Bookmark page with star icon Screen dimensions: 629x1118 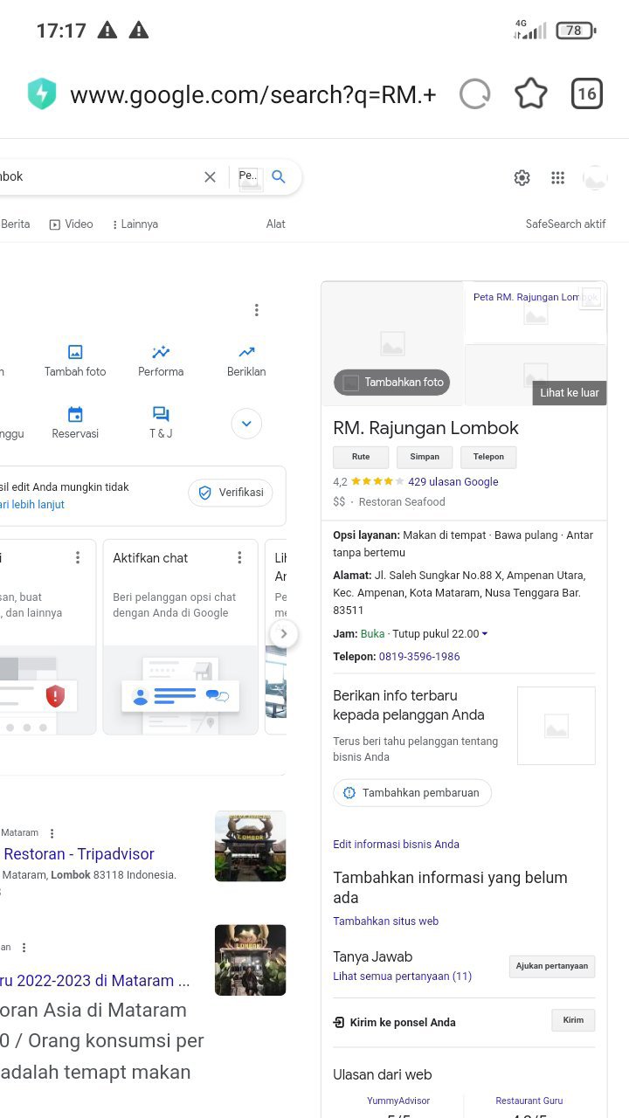[x=530, y=93]
